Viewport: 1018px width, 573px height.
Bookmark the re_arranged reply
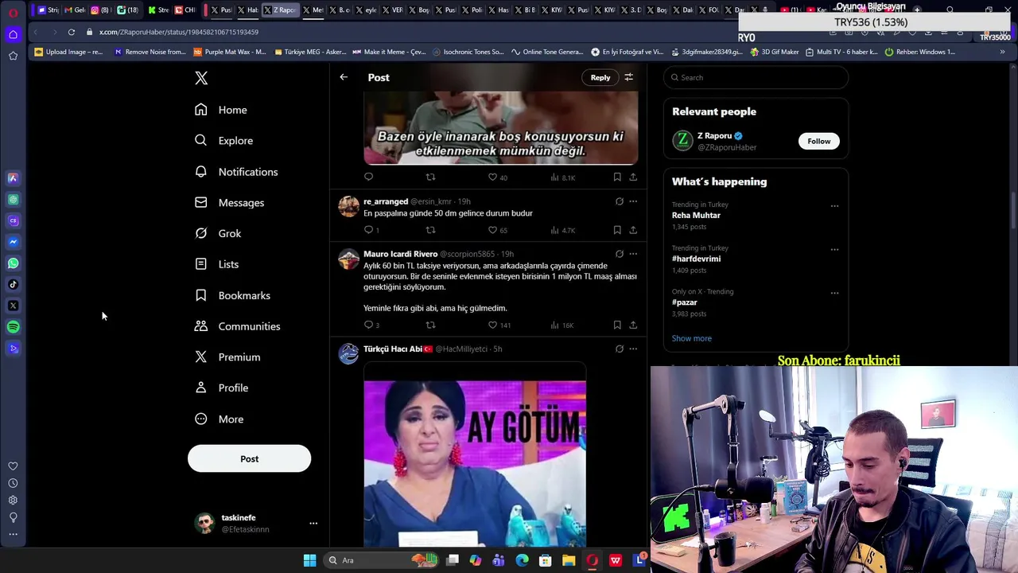click(617, 230)
